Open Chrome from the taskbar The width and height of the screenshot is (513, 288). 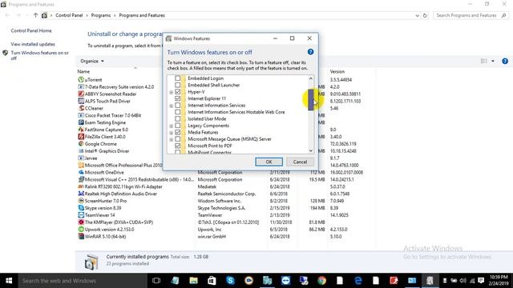322,281
